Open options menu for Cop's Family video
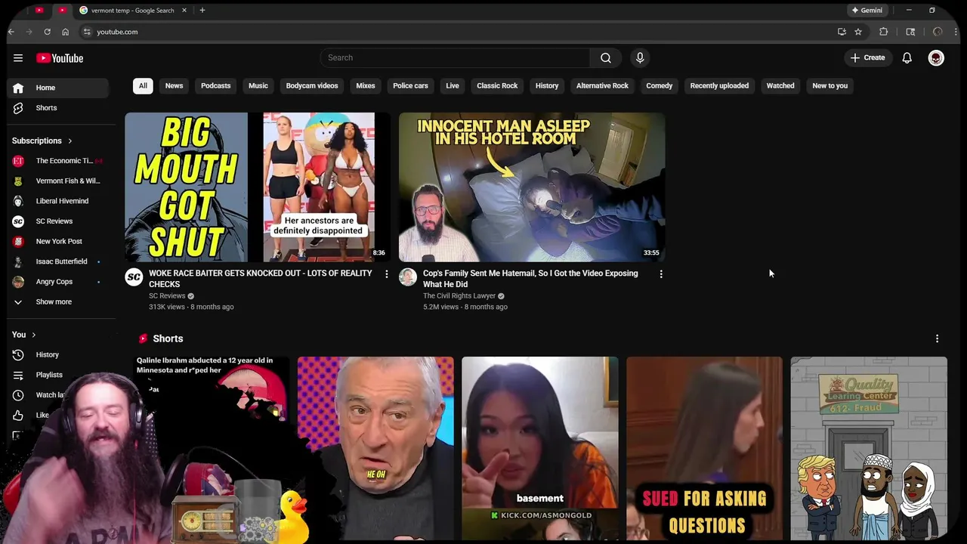967x544 pixels. click(661, 274)
